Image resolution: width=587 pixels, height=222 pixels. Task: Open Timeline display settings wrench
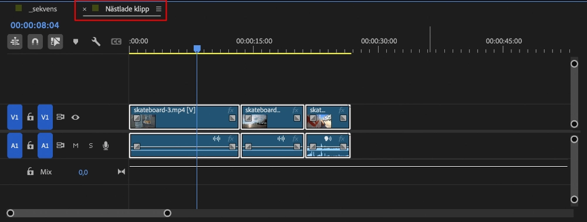coord(96,42)
